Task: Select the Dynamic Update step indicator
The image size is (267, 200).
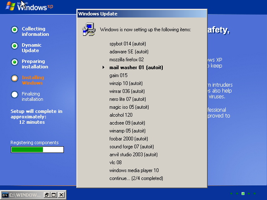Action: [15, 46]
